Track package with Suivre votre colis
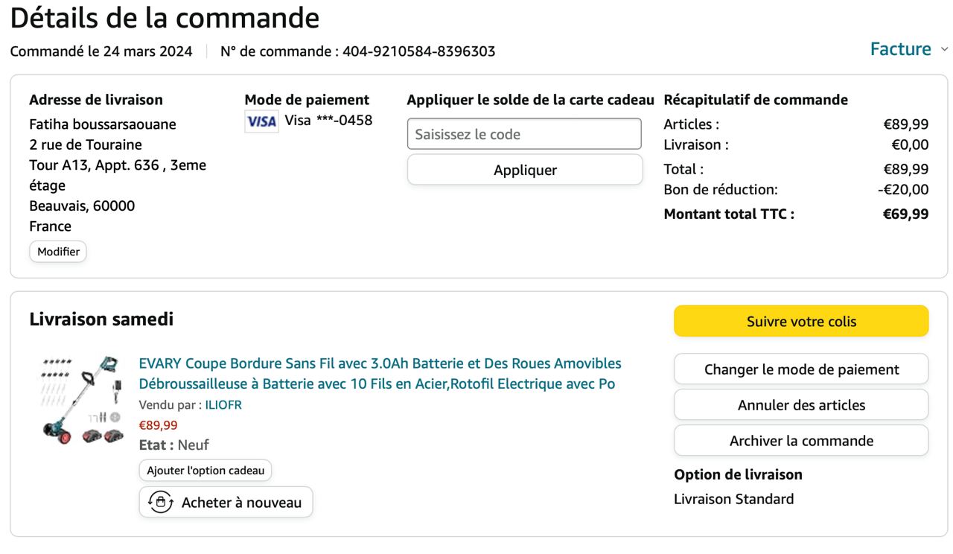 [801, 321]
